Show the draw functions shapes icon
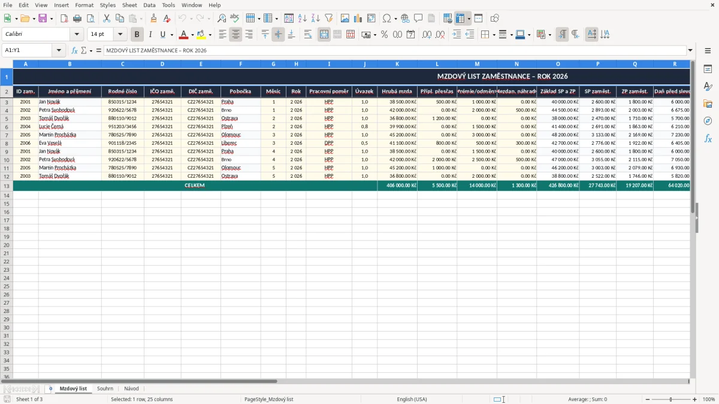This screenshot has height=404, width=719. 495,19
